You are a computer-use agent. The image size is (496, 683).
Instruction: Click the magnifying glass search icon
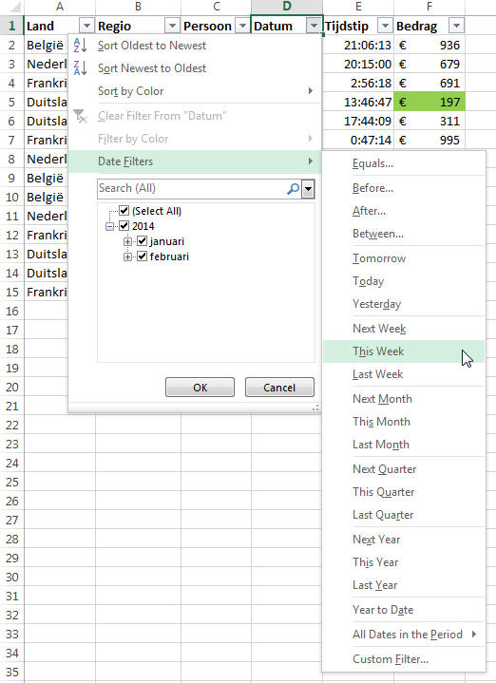294,189
